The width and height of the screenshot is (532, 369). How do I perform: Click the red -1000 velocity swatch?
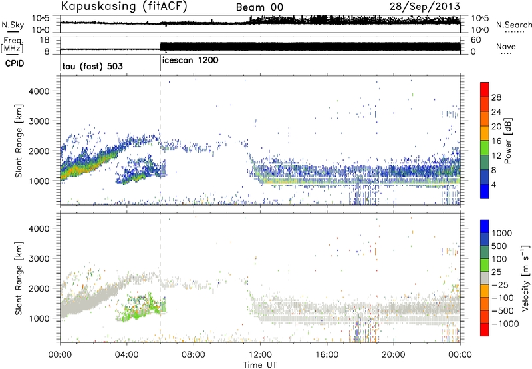(485, 330)
